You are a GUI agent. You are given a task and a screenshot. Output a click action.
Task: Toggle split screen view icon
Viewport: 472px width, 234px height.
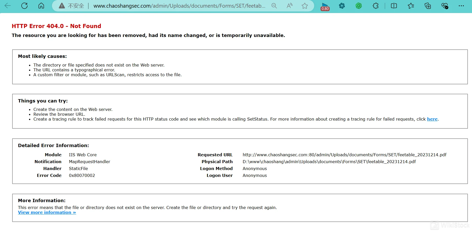394,6
